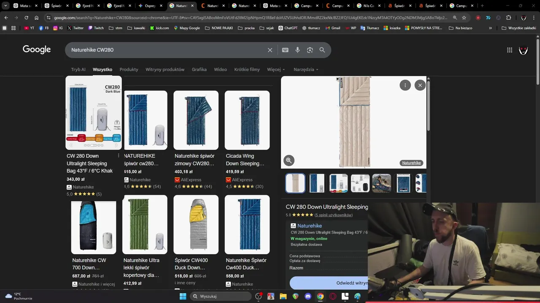Expand the Więcej search filter dropdown
The image size is (540, 303).
click(x=276, y=69)
